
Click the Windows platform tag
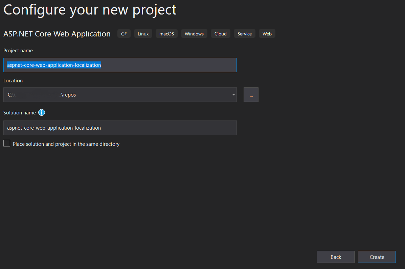tap(194, 33)
